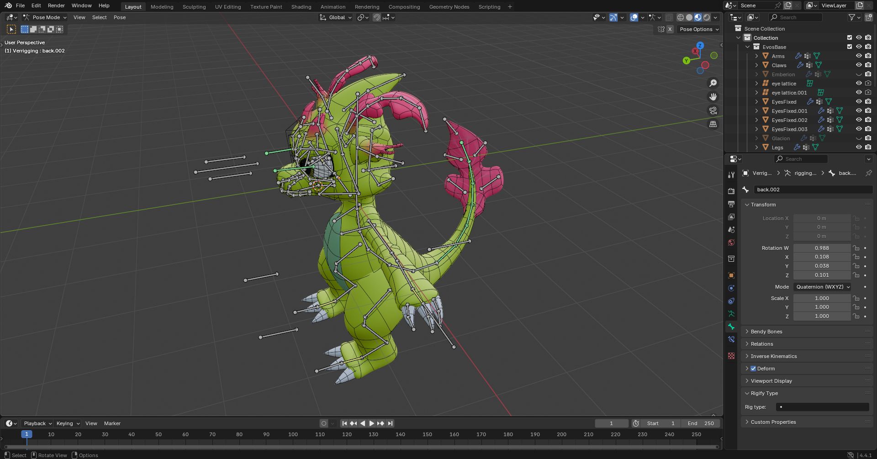Uncheck the EvosBase collection exclude checkbox

850,47
